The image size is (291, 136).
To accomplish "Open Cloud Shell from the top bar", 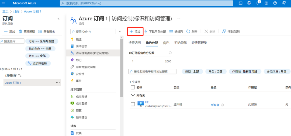I will click(240, 3).
